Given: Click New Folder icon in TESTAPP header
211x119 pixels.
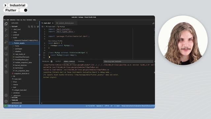Looking at the screenshot, I should pyautogui.click(x=32, y=26).
